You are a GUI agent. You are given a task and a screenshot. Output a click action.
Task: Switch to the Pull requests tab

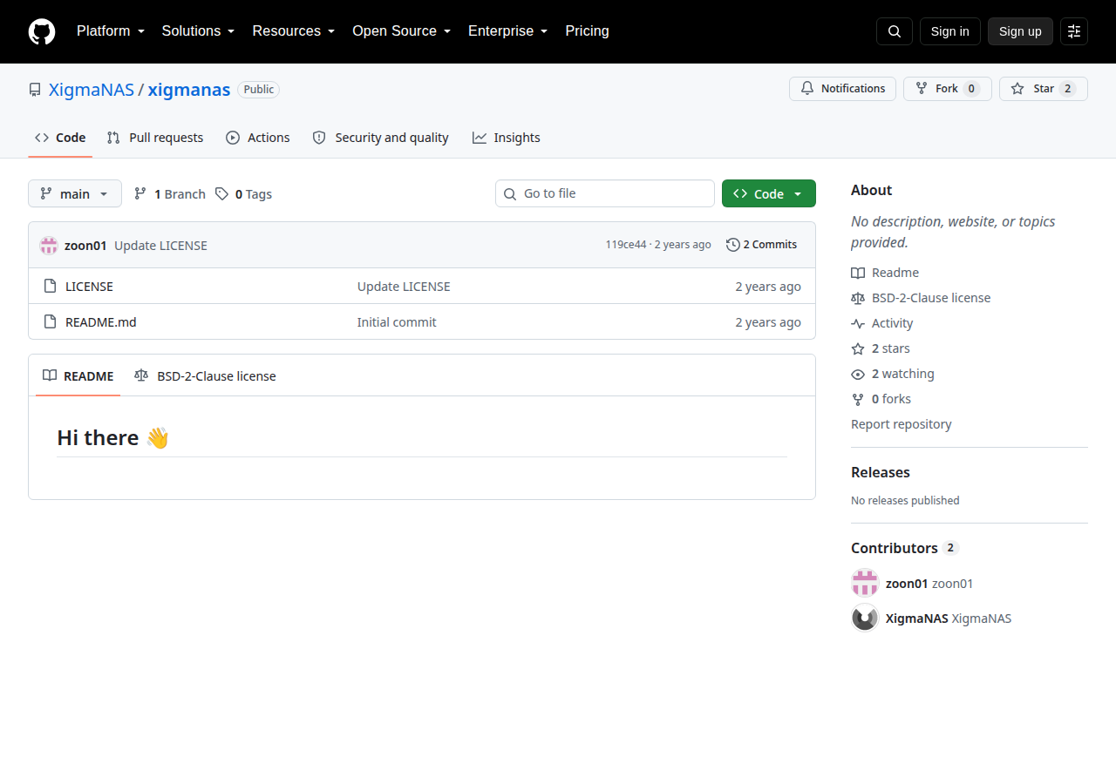155,138
